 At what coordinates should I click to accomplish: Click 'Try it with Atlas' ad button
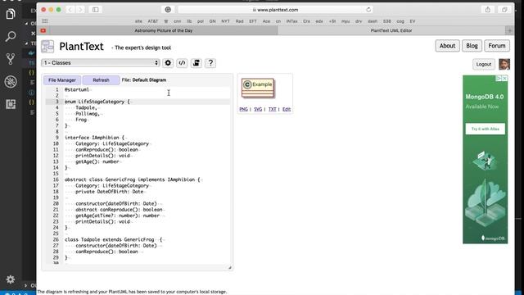click(486, 129)
